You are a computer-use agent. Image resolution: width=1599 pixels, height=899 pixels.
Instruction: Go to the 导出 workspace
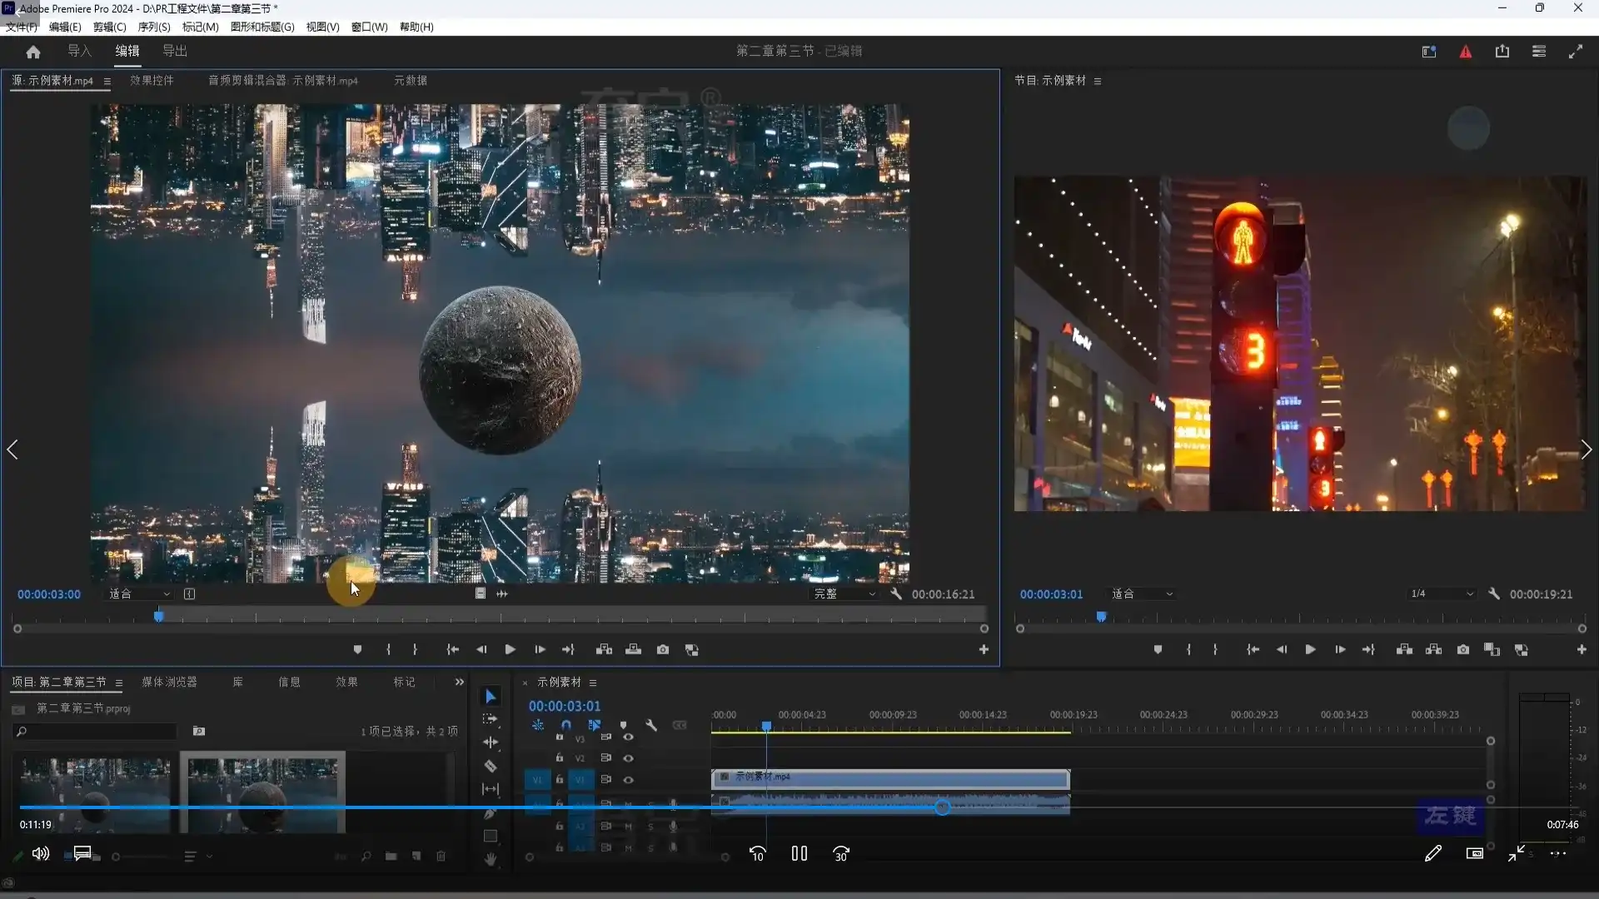174,51
